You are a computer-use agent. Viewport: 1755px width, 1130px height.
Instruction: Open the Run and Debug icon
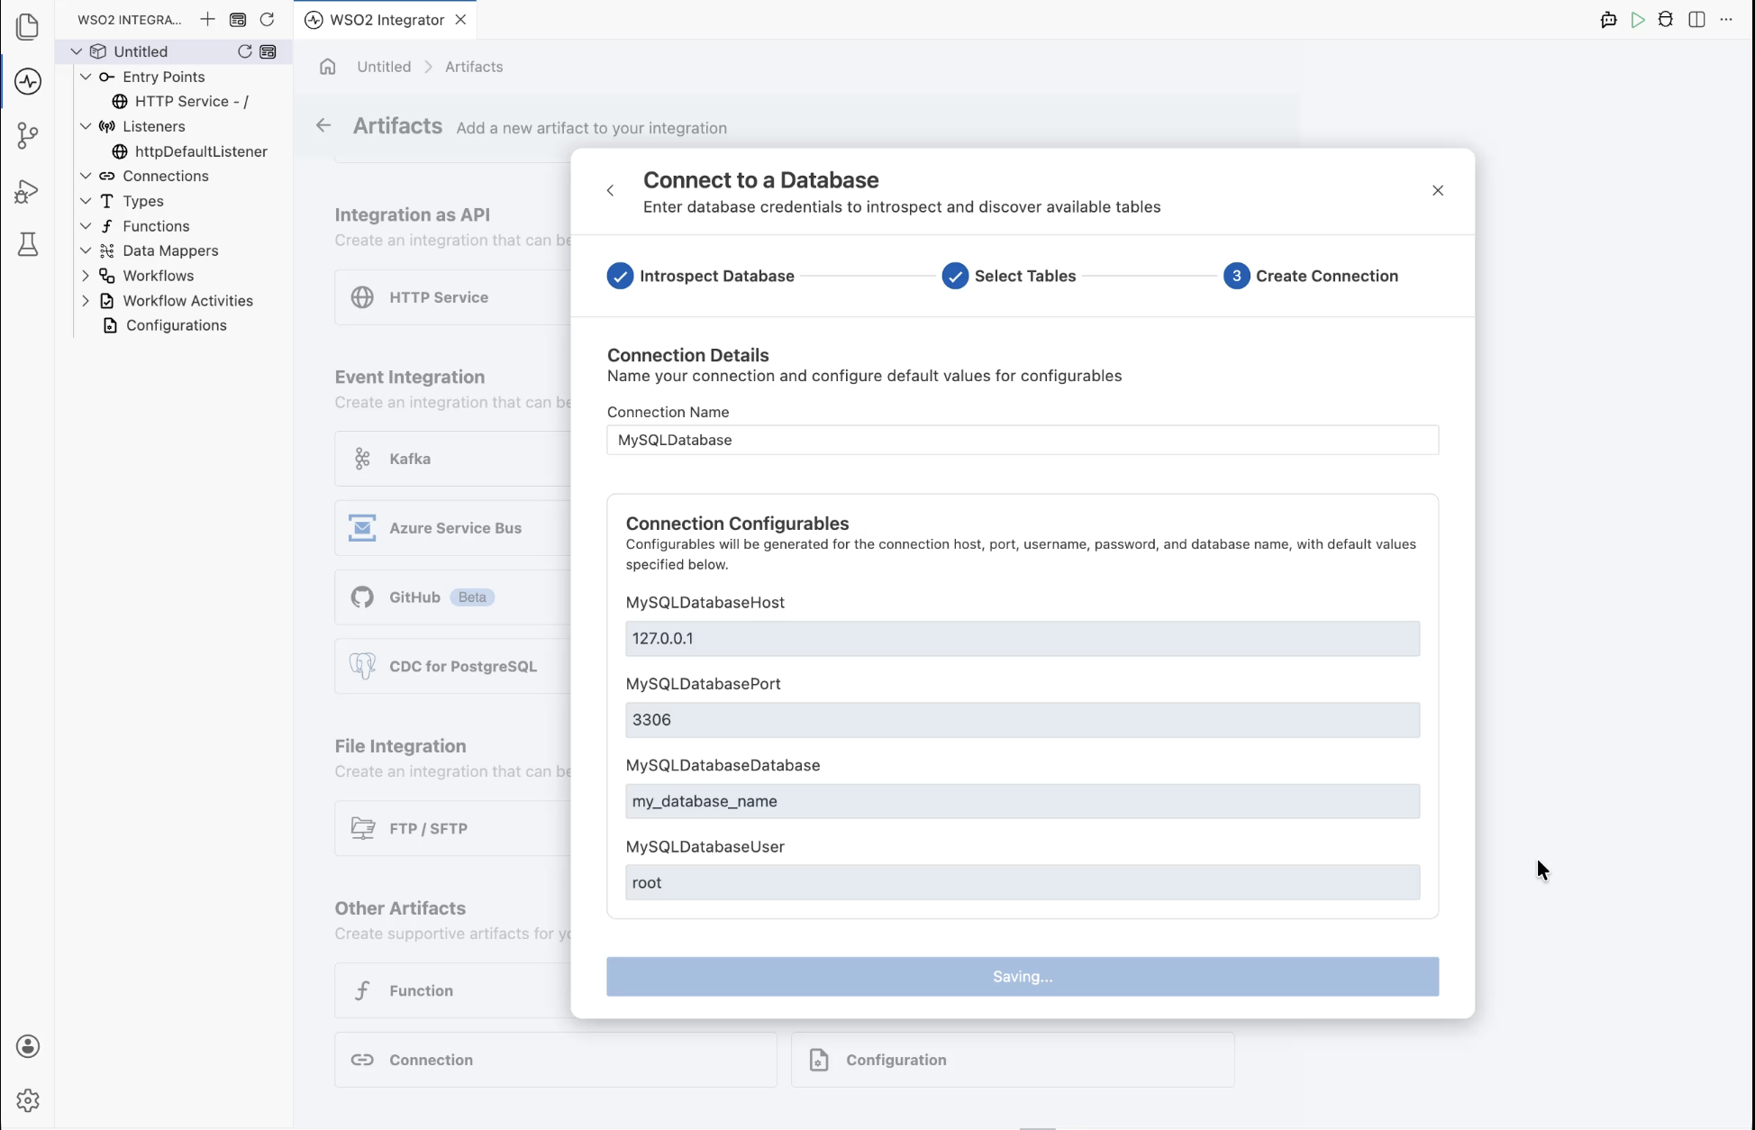[28, 191]
